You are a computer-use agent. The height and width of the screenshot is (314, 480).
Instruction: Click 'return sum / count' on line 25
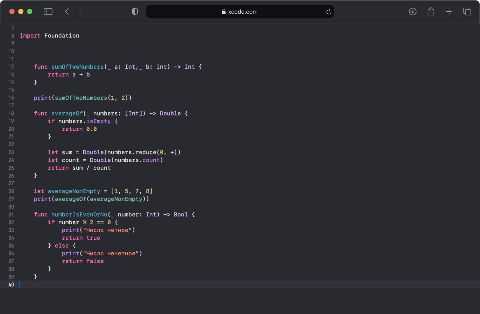coord(79,168)
